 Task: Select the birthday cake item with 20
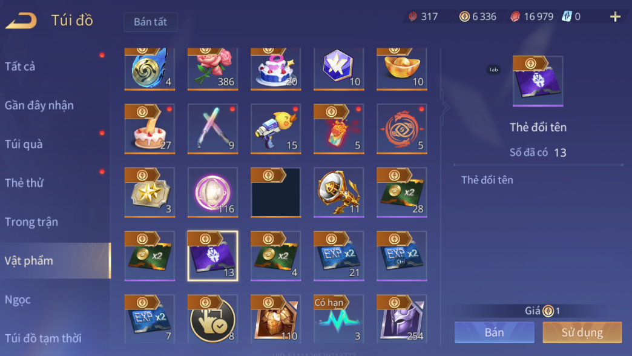[275, 69]
